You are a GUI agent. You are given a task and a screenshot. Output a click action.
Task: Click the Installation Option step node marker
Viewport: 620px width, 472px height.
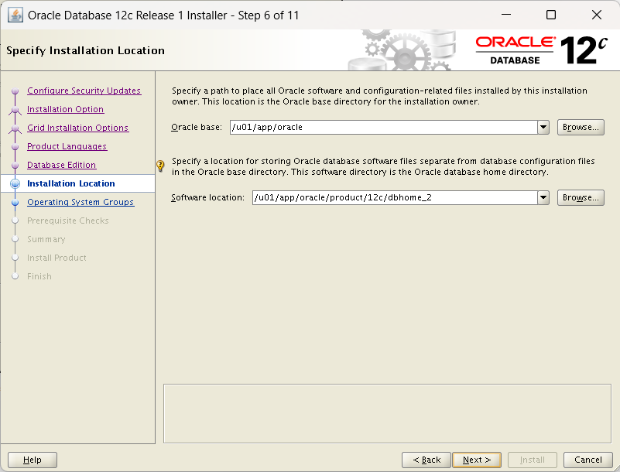click(x=15, y=110)
